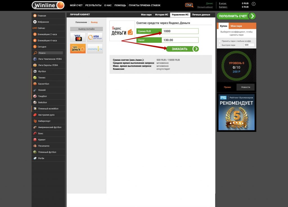Select Visa MasterCard withdrawal method

coord(78,37)
